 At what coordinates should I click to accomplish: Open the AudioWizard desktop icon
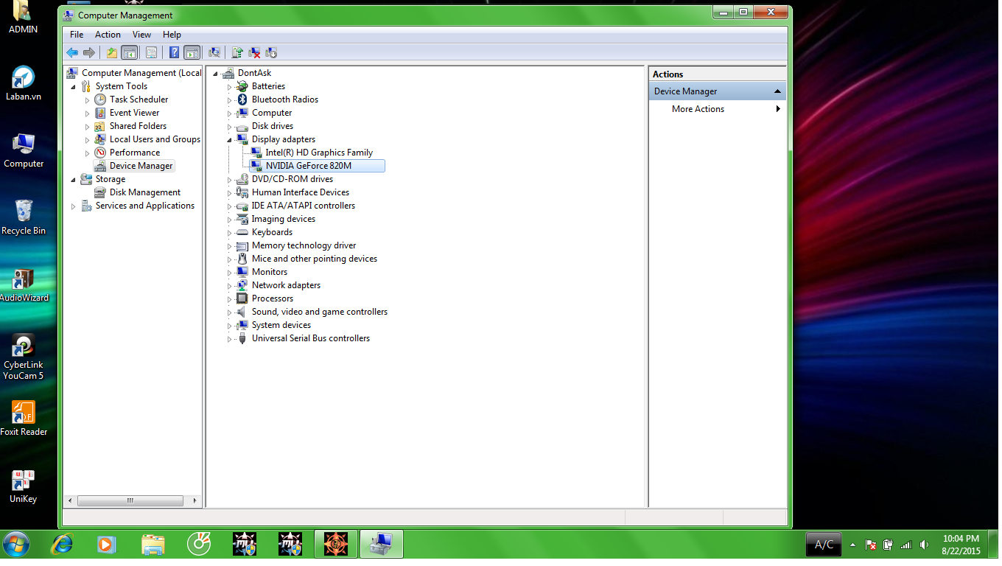(x=24, y=285)
